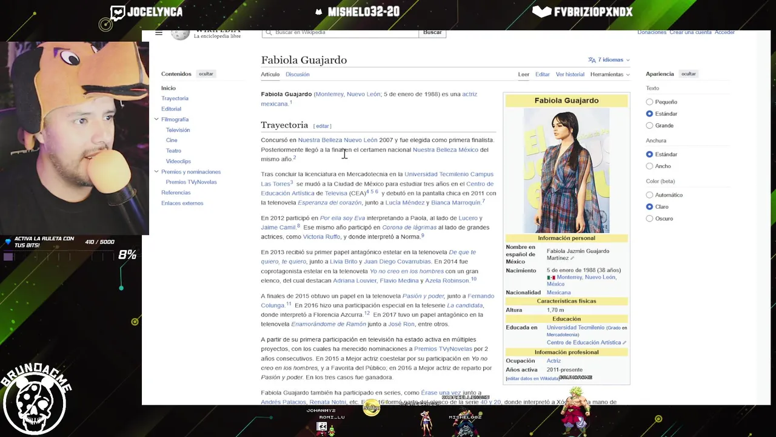Image resolution: width=776 pixels, height=437 pixels.
Task: Open the Corona de lágrimas link
Action: tap(409, 228)
